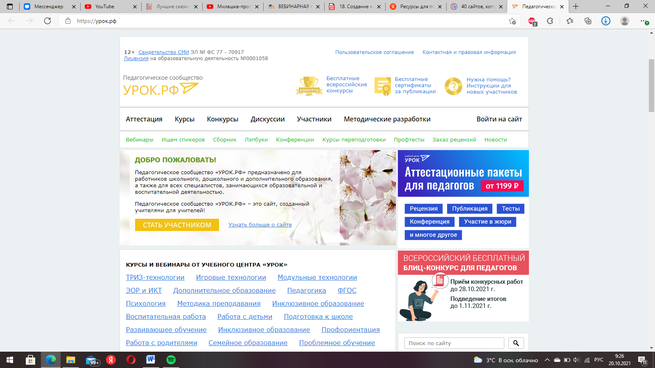Click the Поиск по сайту field
655x368 pixels.
(454, 343)
